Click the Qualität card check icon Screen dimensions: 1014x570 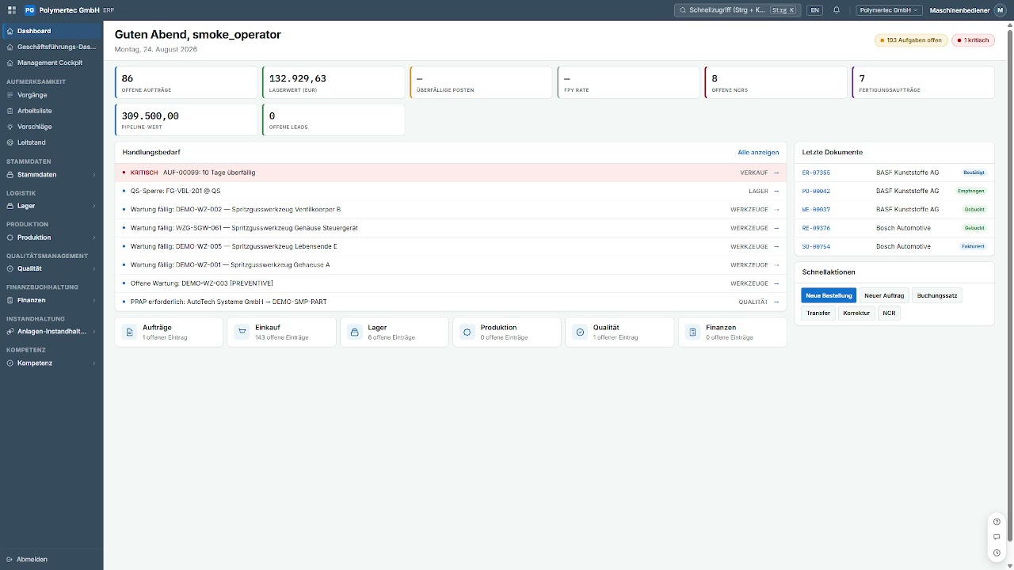click(x=580, y=332)
